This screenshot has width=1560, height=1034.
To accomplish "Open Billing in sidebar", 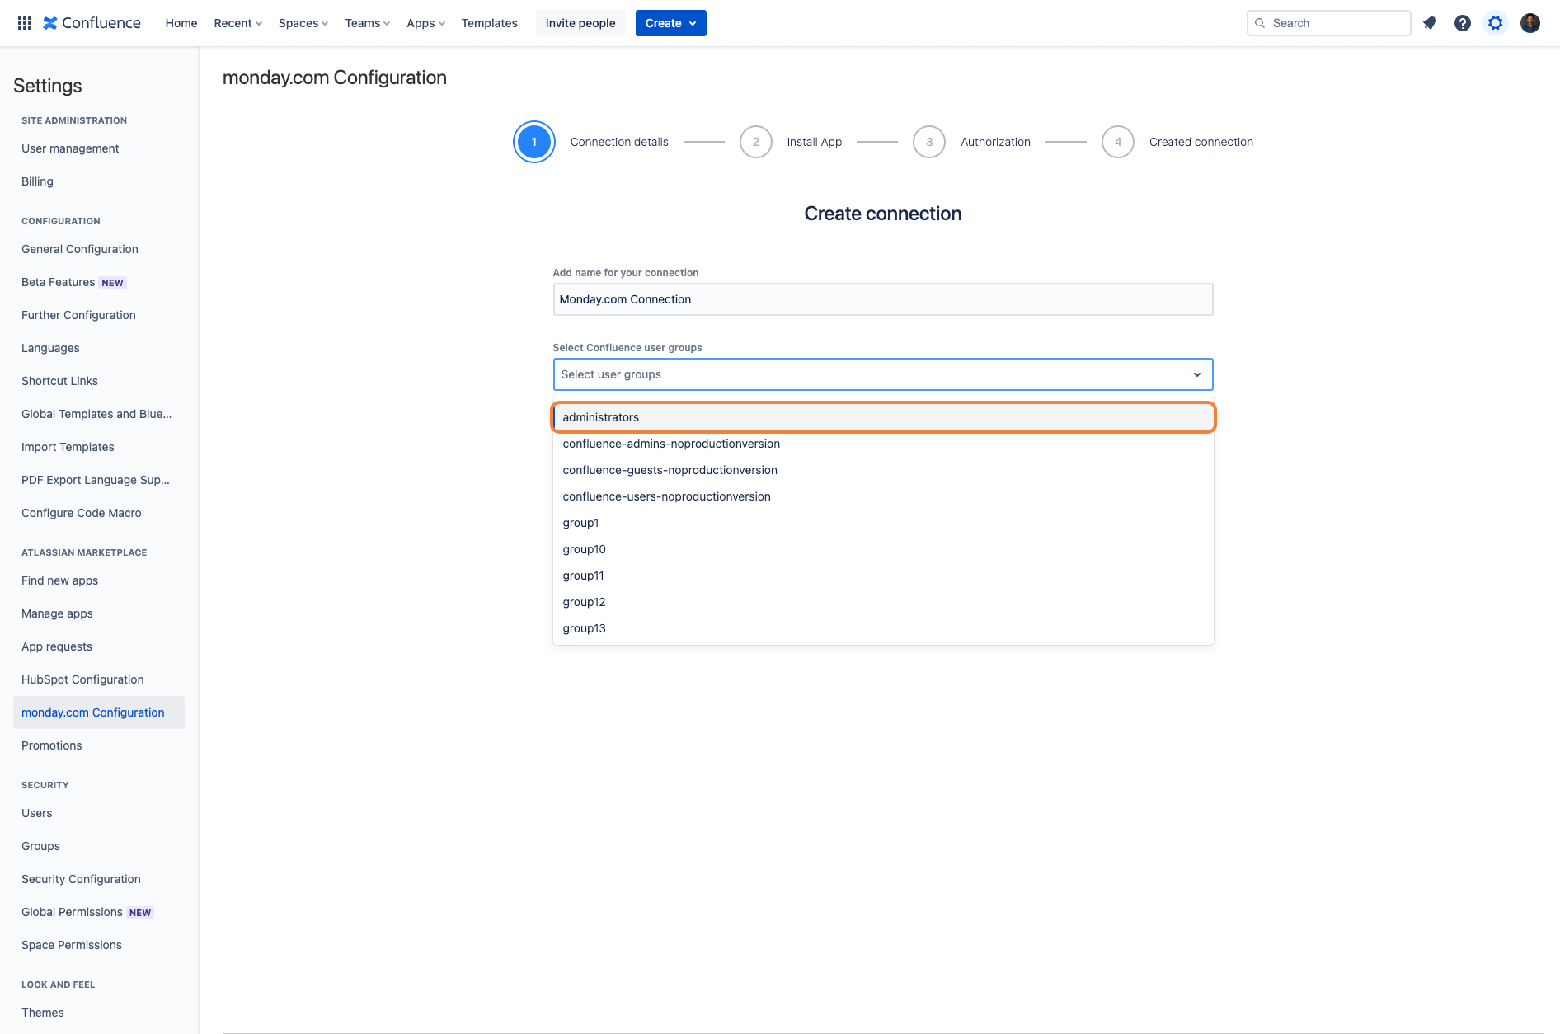I will tap(37, 181).
